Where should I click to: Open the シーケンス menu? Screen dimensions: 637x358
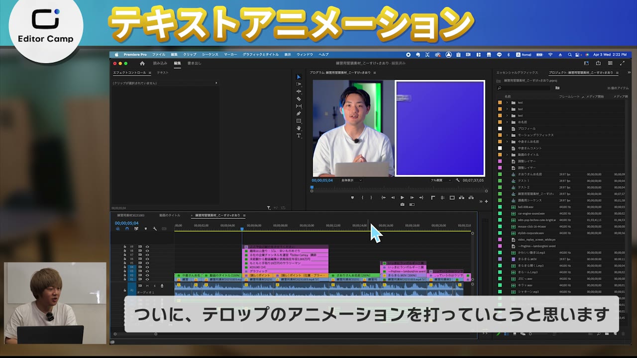(x=210, y=55)
